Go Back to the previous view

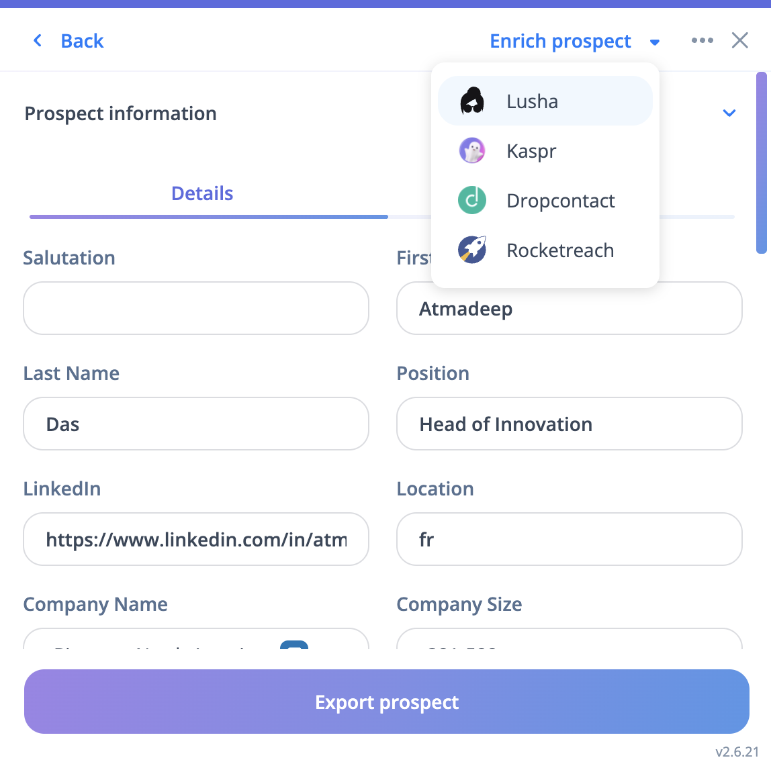coord(82,42)
